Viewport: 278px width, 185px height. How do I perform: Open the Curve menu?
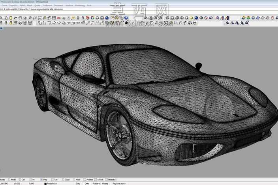click(x=4, y=6)
